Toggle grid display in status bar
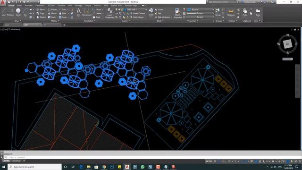The image size is (302, 170). click(215, 161)
